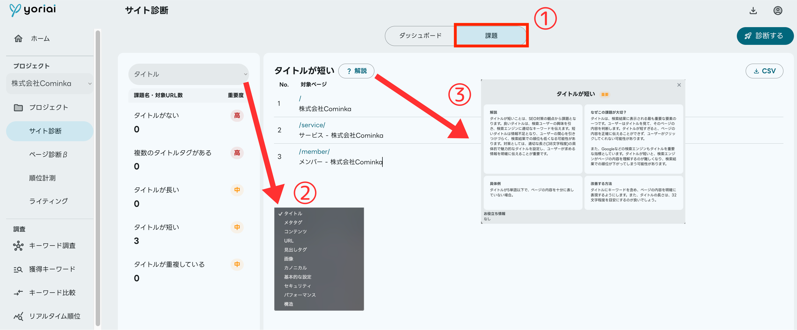Screen dimensions: 797x330
Task: Open the /service/ page link
Action: coord(312,125)
